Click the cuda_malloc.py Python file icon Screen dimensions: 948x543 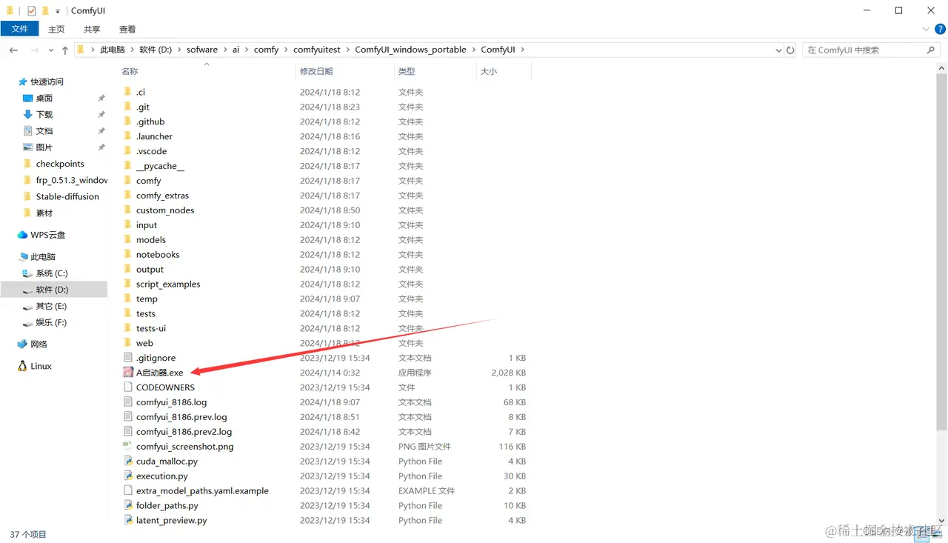128,462
